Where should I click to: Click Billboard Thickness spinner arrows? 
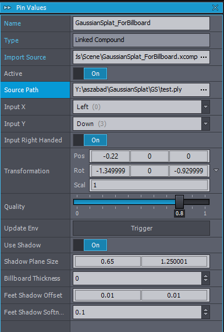click(205, 278)
